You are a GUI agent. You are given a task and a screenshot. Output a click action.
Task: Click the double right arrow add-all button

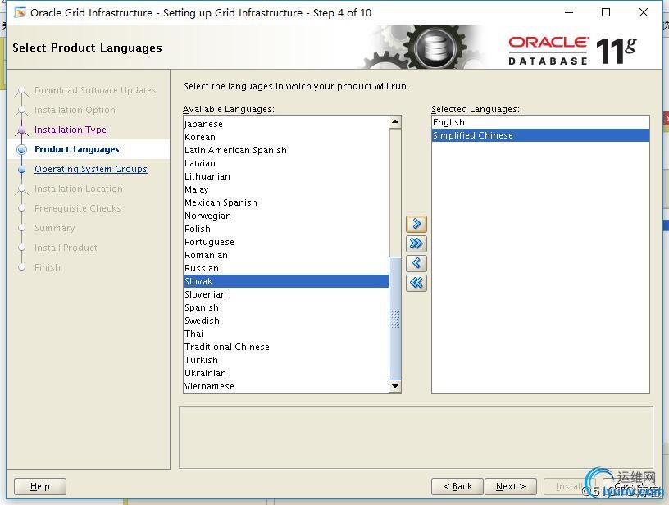tap(416, 243)
